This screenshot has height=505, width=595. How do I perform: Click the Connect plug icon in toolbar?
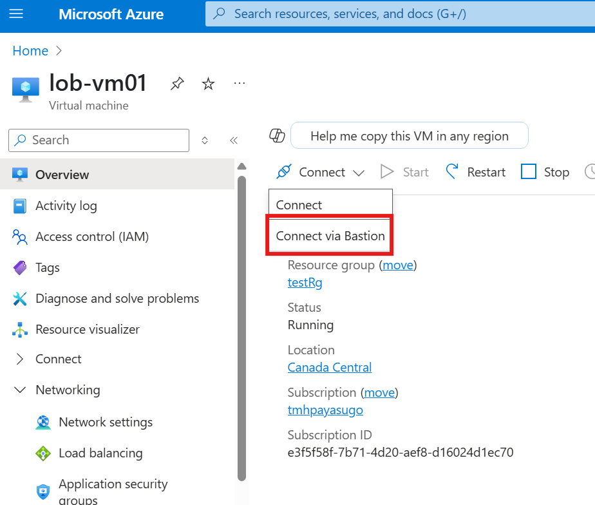pos(284,171)
